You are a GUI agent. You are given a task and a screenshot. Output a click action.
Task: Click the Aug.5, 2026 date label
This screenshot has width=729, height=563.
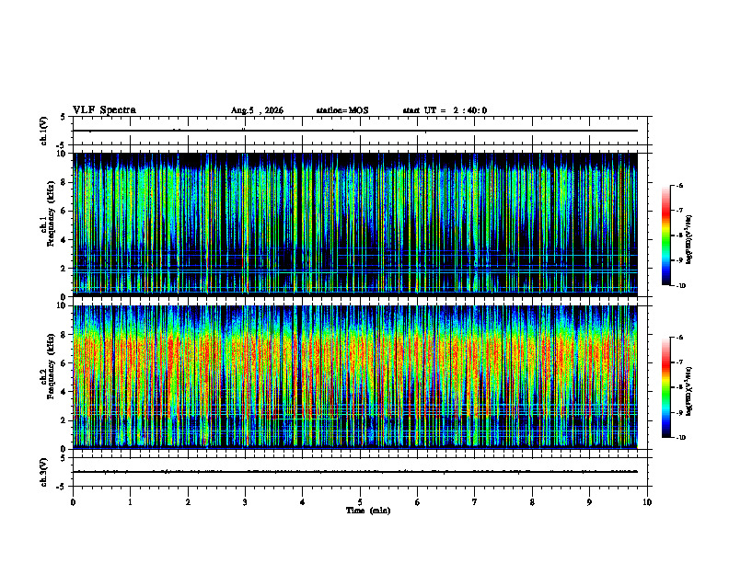[x=257, y=110]
